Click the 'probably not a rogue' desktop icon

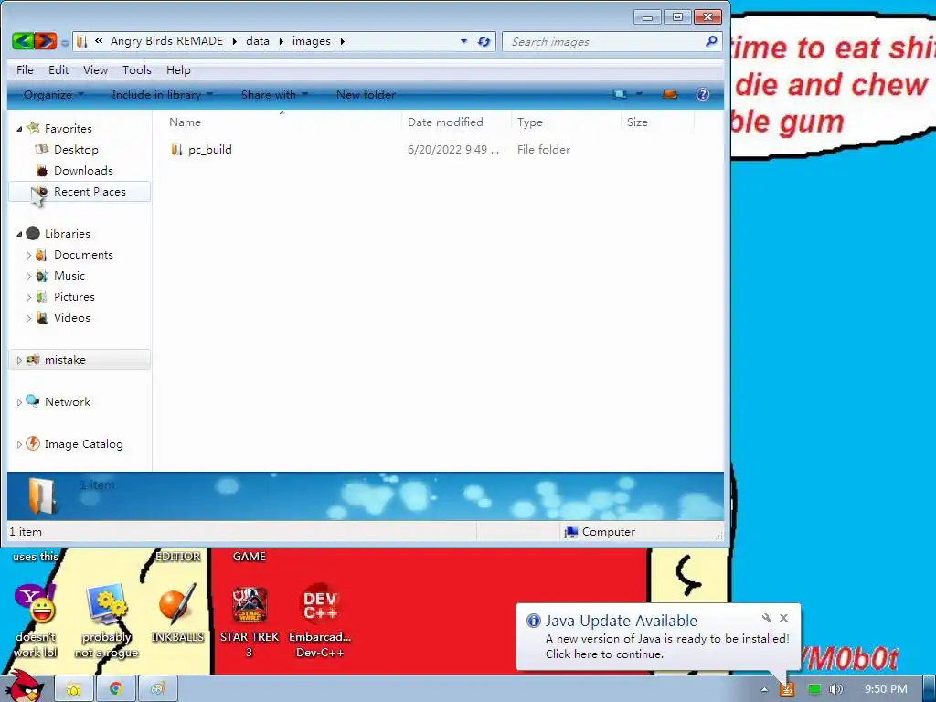pyautogui.click(x=106, y=621)
